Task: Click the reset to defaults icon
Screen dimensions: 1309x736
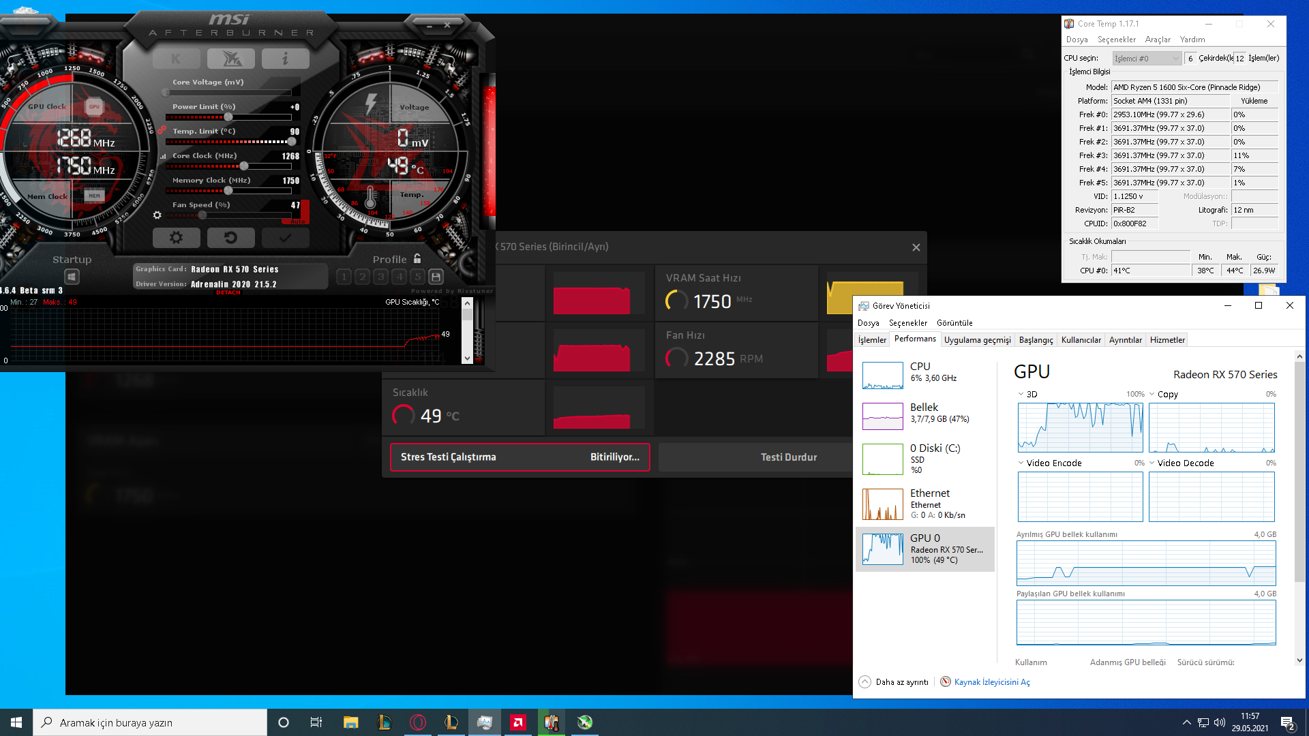Action: [x=230, y=238]
